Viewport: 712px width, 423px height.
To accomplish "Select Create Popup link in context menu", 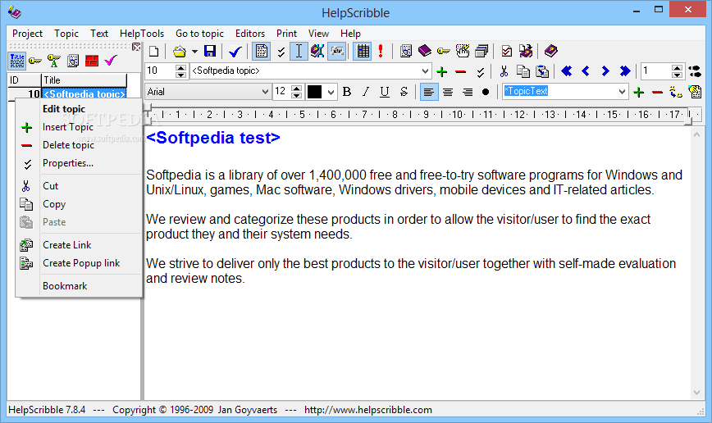I will tap(79, 263).
